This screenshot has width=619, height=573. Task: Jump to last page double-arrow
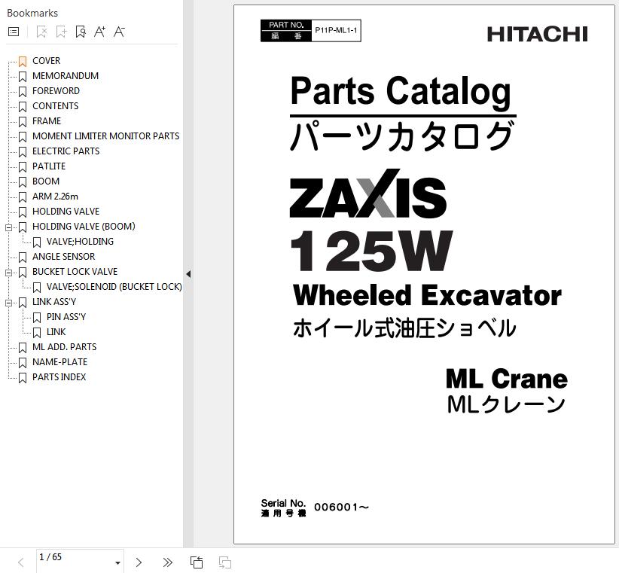(167, 562)
